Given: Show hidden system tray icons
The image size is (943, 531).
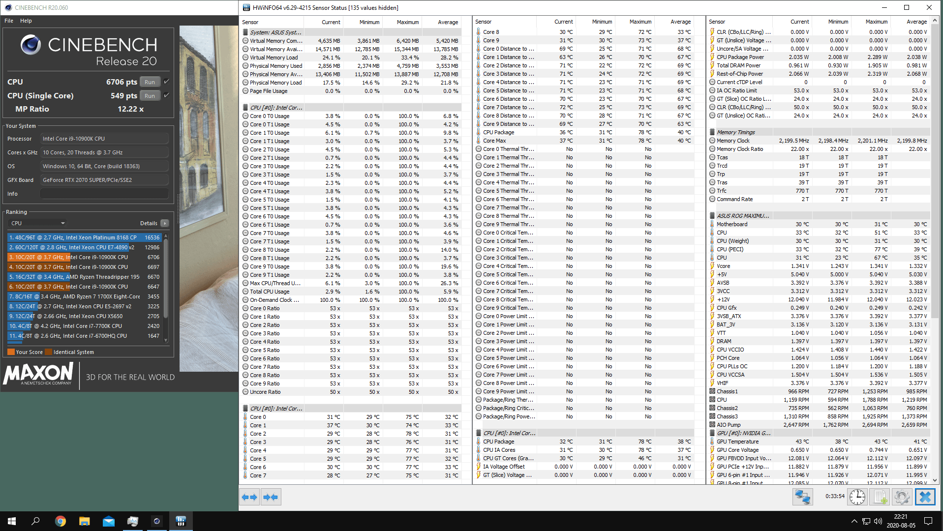Looking at the screenshot, I should (x=854, y=521).
